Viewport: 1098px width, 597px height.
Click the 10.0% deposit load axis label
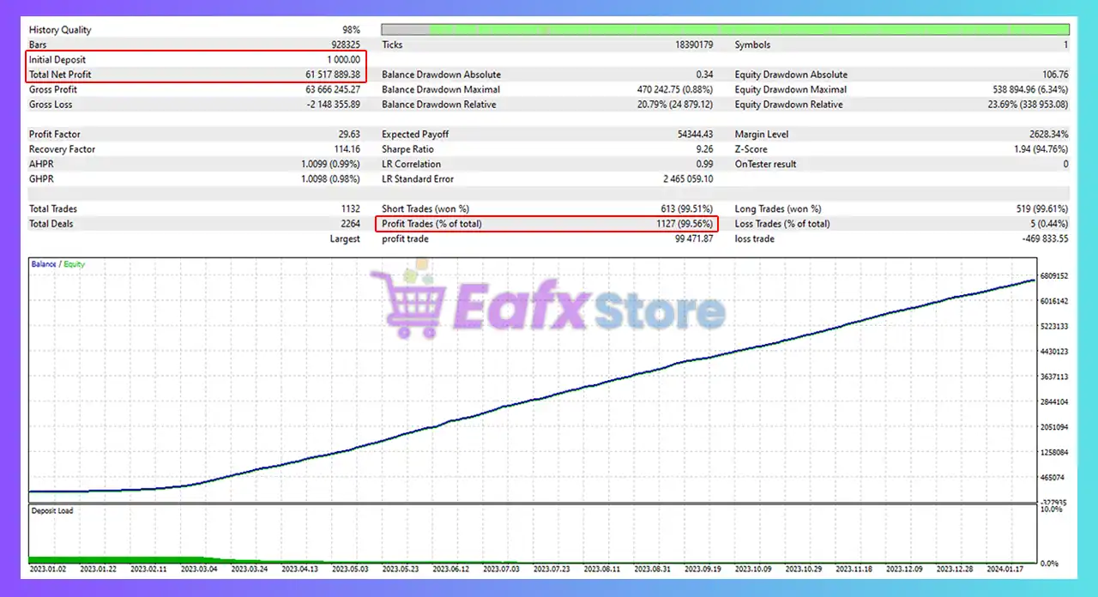click(x=1051, y=510)
